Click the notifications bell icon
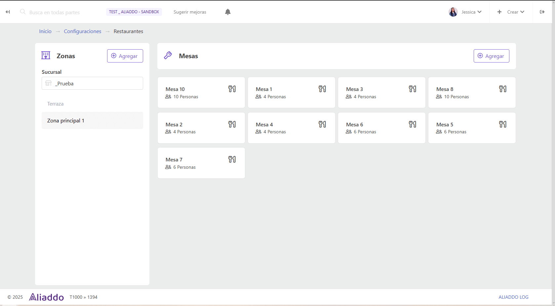Screen dimensions: 555x306 pos(227,12)
